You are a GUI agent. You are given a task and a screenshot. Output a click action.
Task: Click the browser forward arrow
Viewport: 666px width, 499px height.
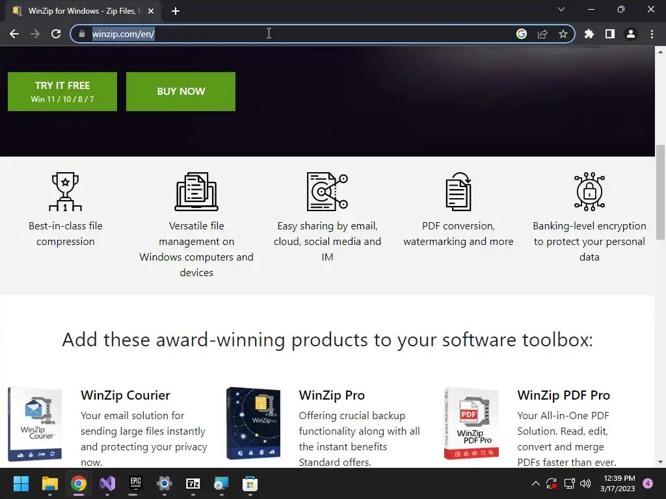coord(35,34)
